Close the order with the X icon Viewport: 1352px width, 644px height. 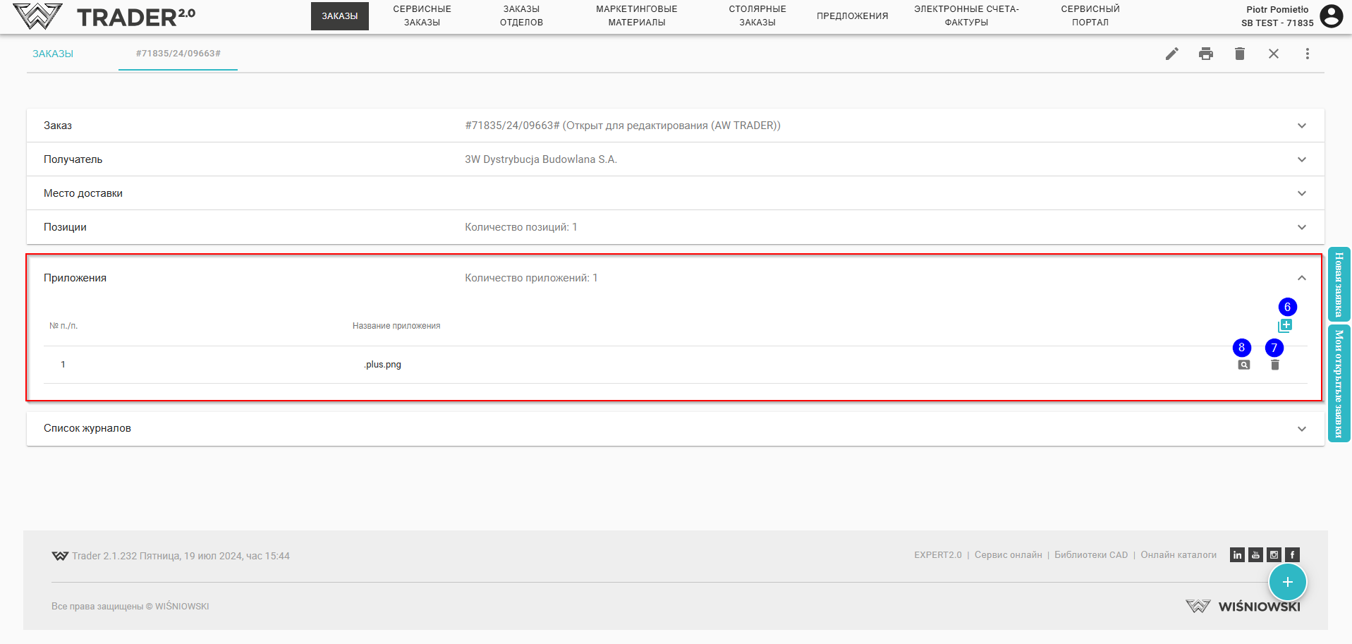1273,54
